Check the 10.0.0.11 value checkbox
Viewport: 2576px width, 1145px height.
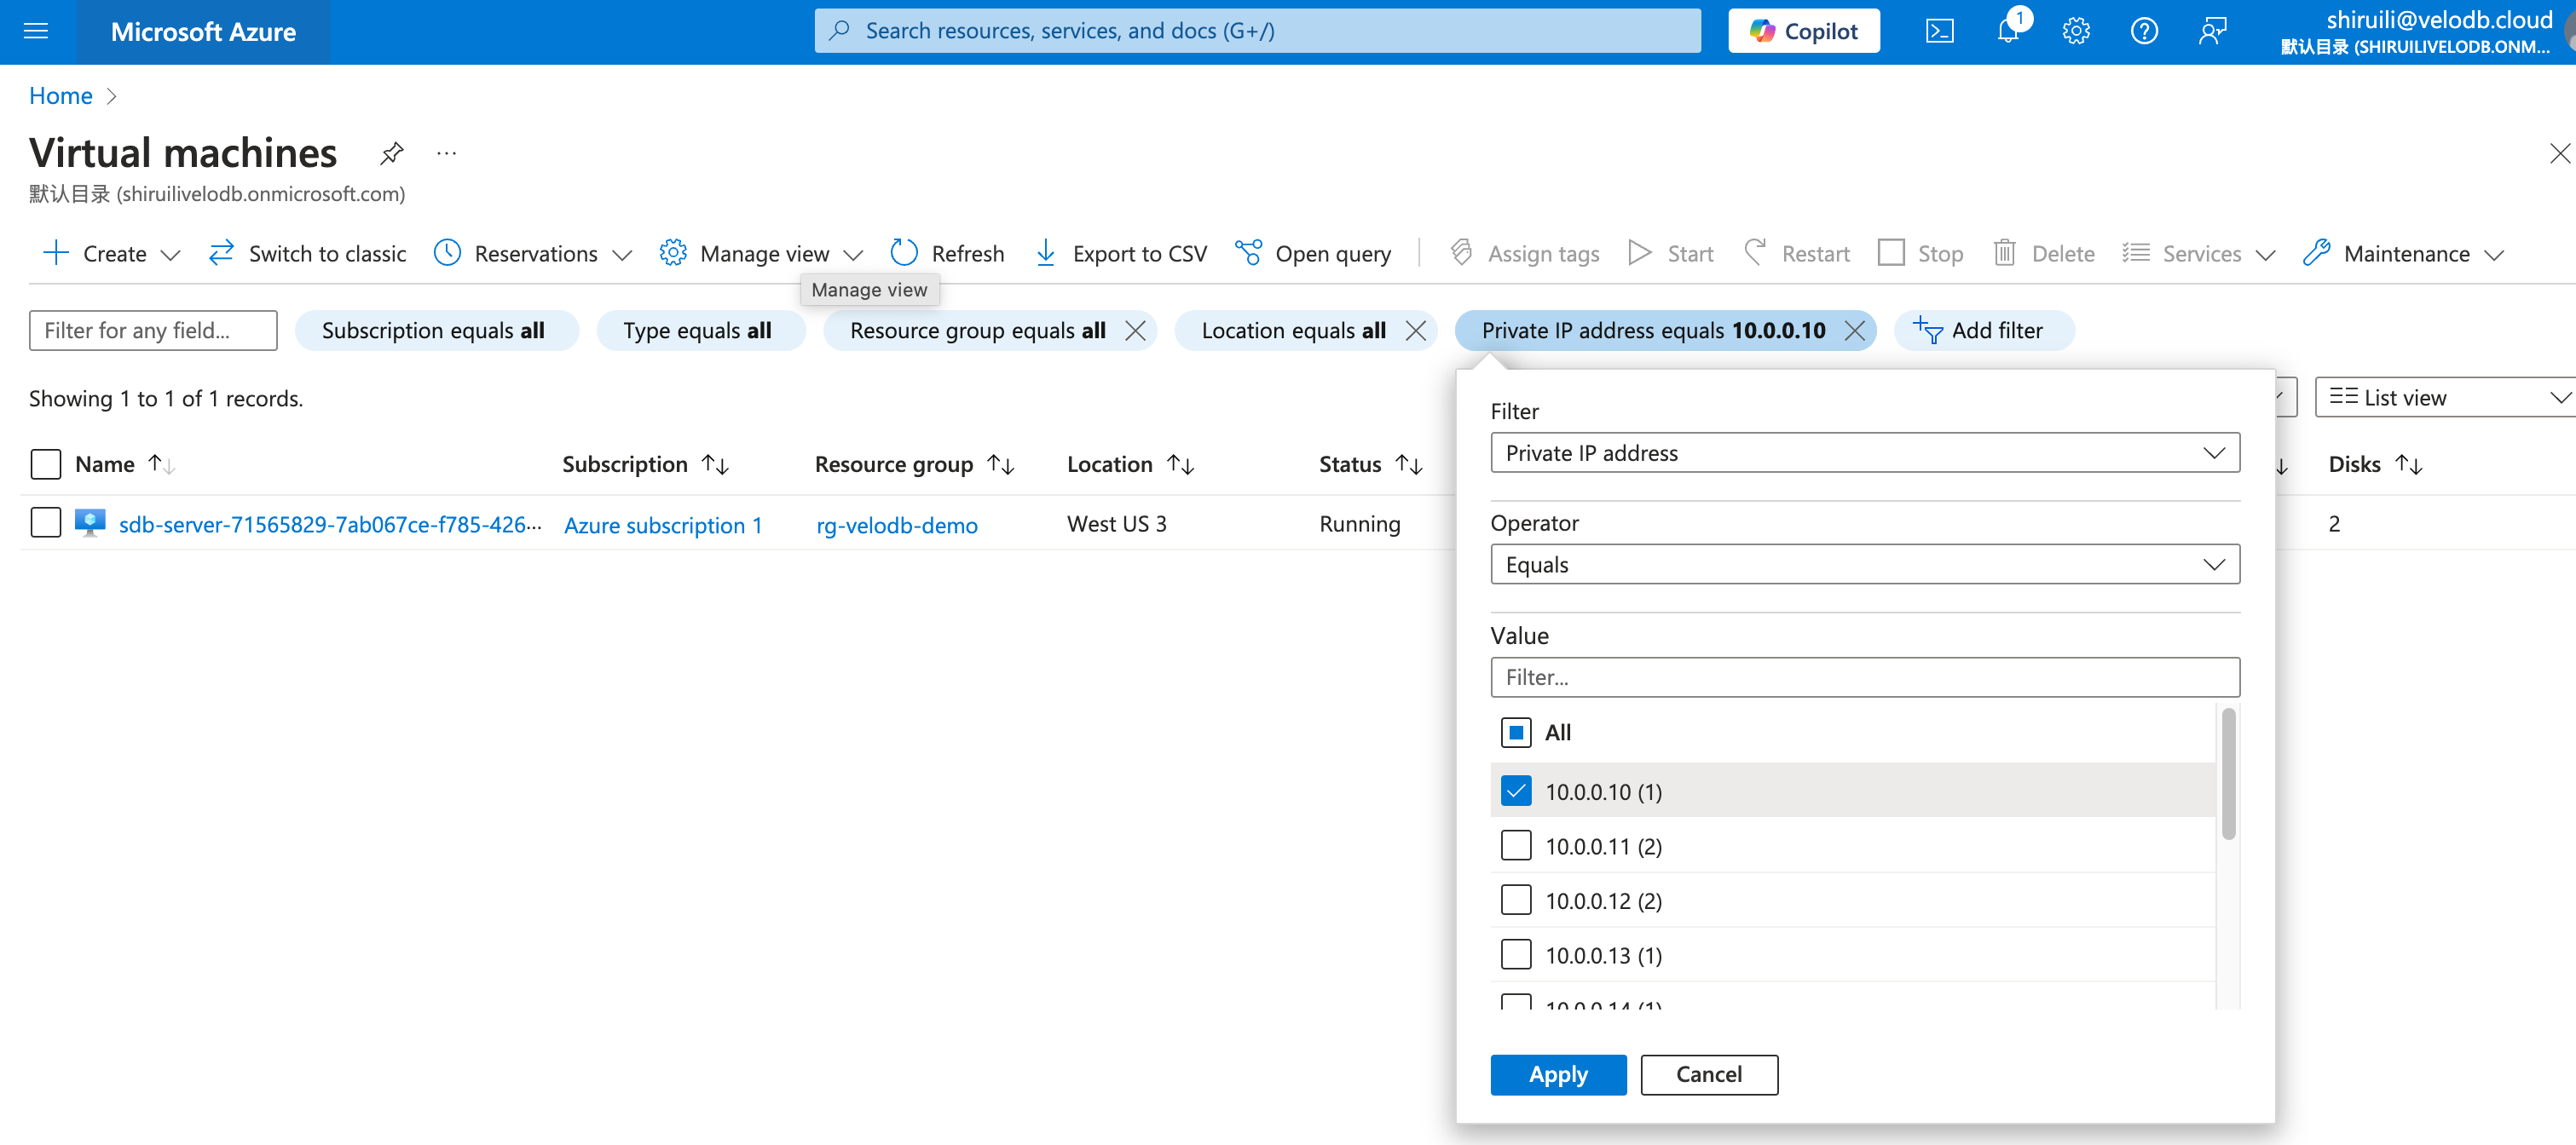tap(1516, 846)
